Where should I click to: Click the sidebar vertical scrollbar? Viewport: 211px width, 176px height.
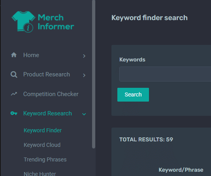(x=94, y=74)
